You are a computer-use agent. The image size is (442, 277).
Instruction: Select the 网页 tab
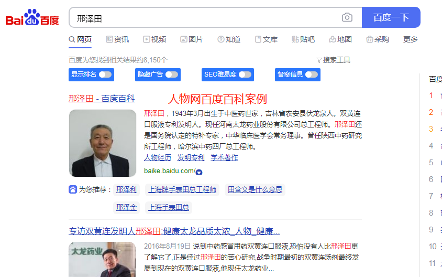(x=80, y=39)
